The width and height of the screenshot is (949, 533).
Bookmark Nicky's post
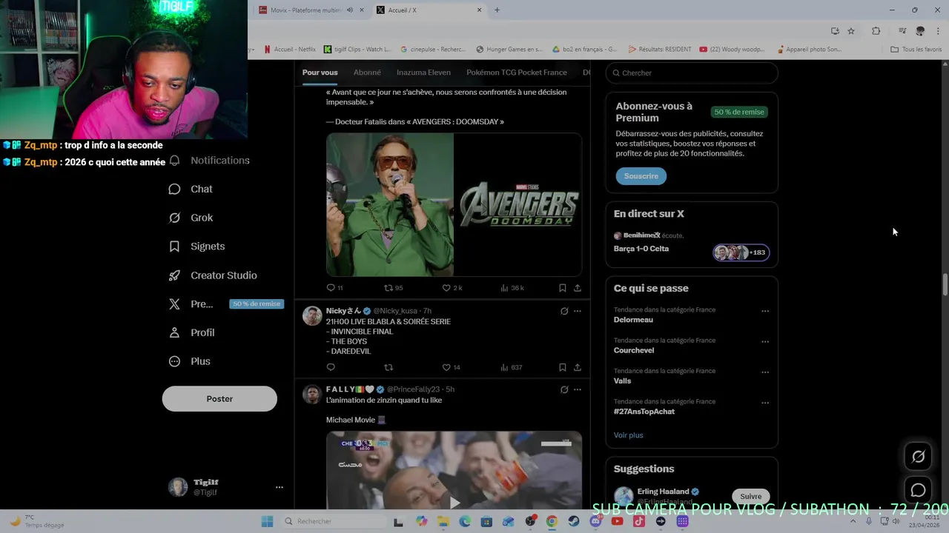(562, 367)
